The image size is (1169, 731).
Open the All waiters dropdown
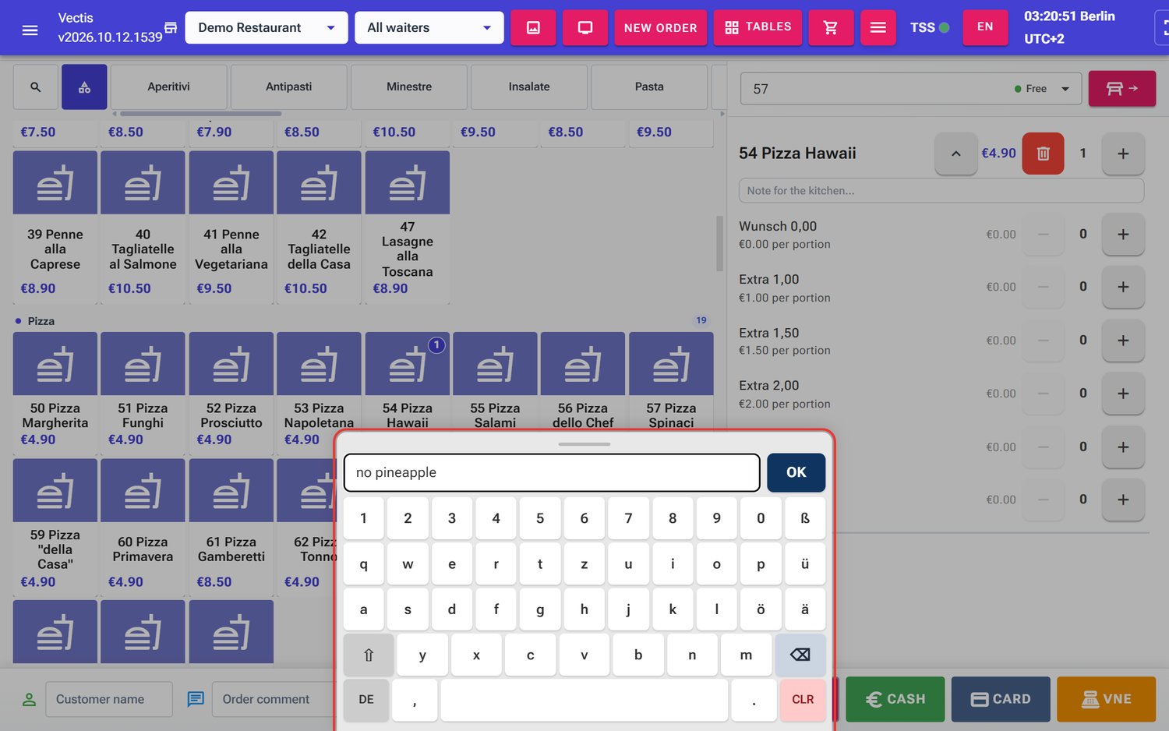click(429, 28)
